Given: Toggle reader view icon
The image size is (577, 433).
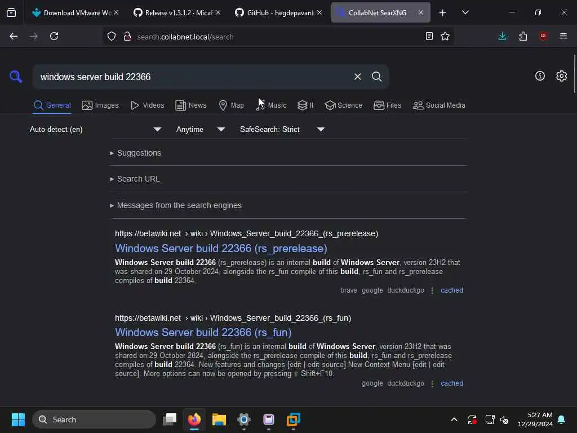Looking at the screenshot, I should click(429, 36).
